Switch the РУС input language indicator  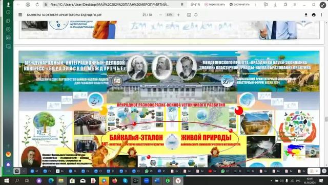(298, 180)
